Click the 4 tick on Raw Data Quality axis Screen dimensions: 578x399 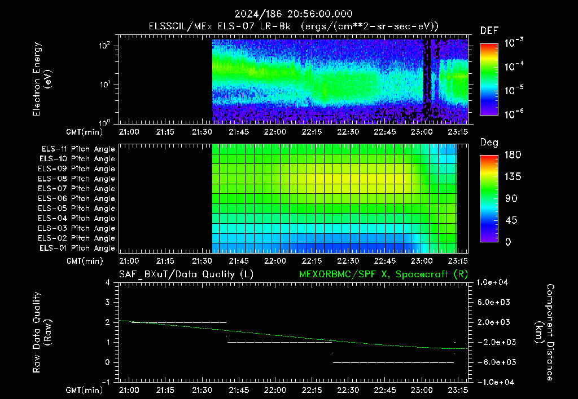coord(107,282)
